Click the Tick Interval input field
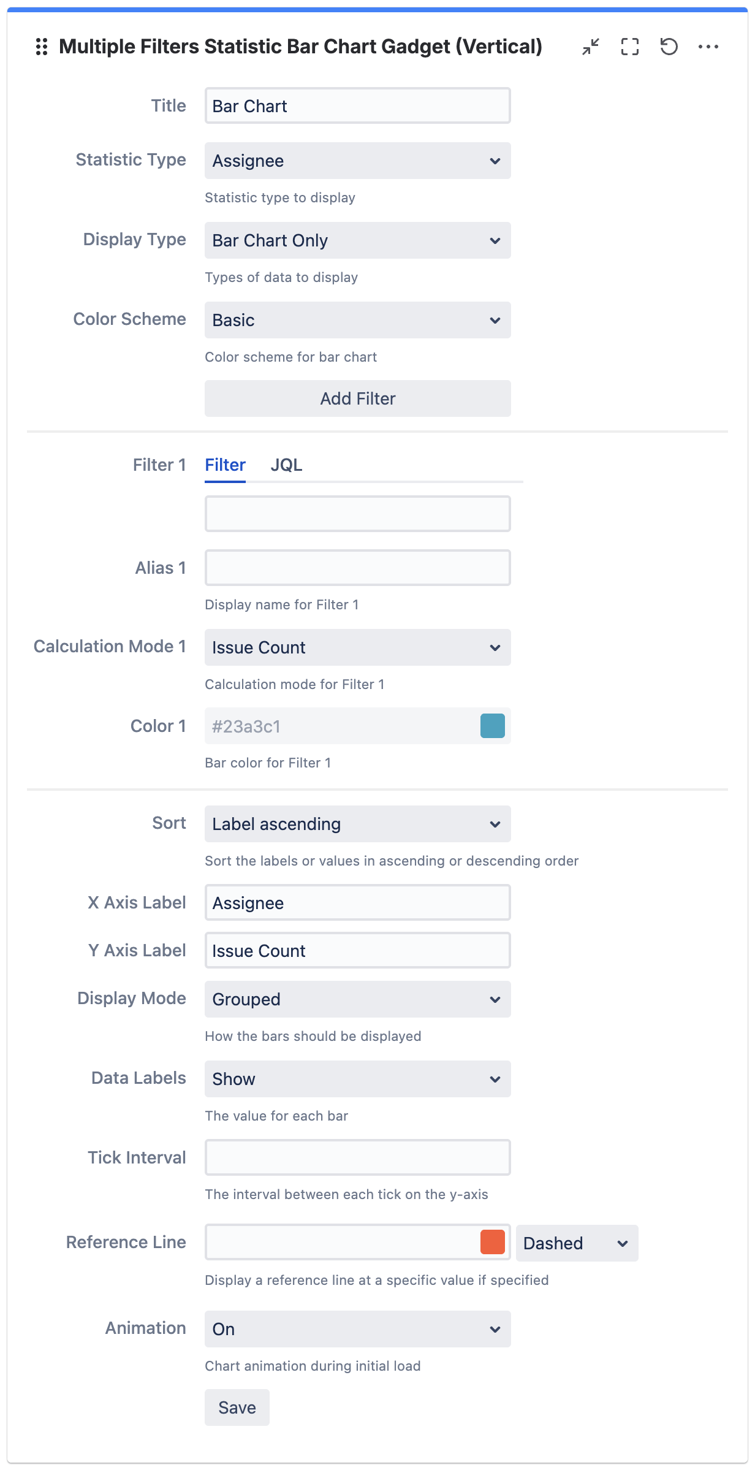The image size is (755, 1470). (357, 1157)
